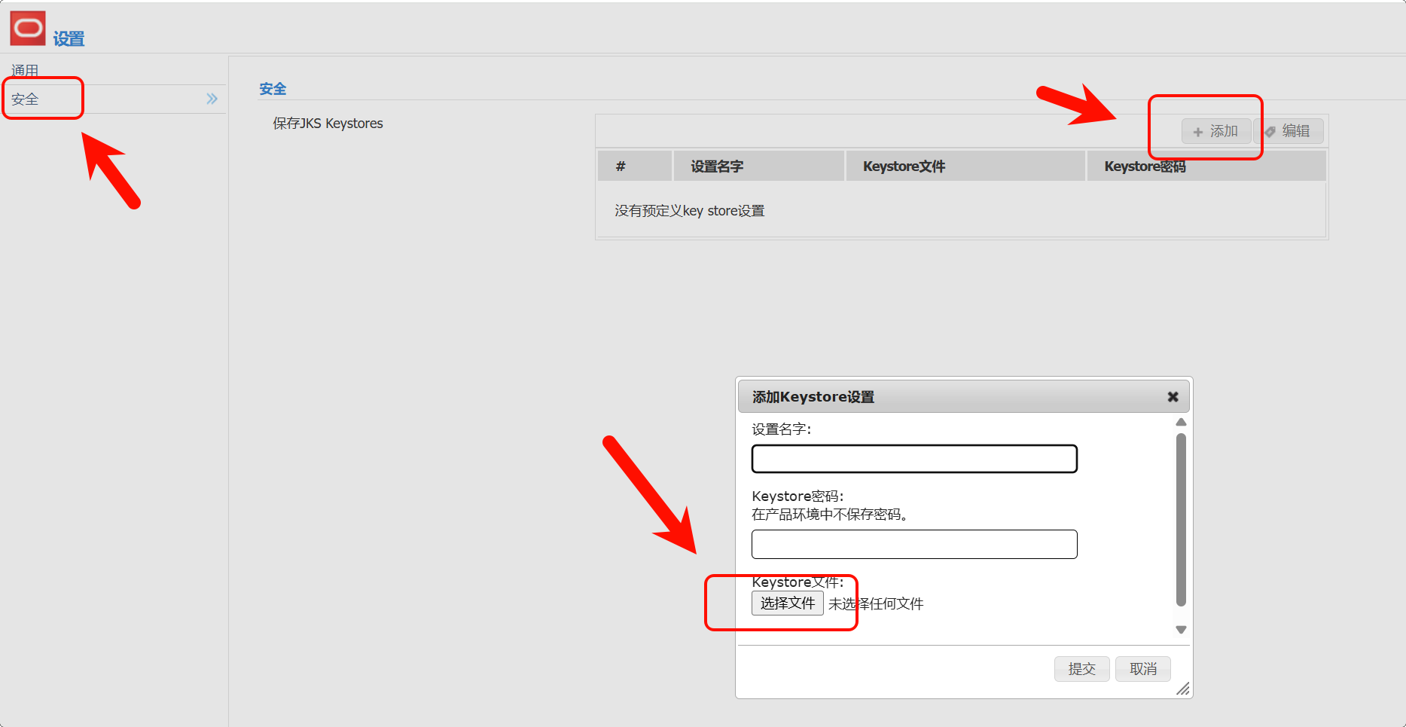Click into the Keystore密码 input box
The height and width of the screenshot is (727, 1406).
tap(914, 544)
